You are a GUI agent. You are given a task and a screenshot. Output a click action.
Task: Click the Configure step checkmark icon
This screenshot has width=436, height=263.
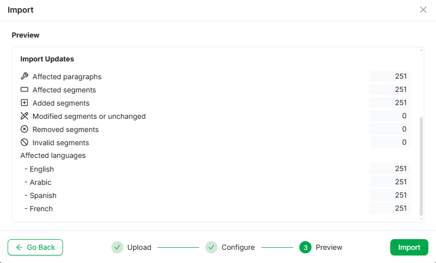[211, 247]
